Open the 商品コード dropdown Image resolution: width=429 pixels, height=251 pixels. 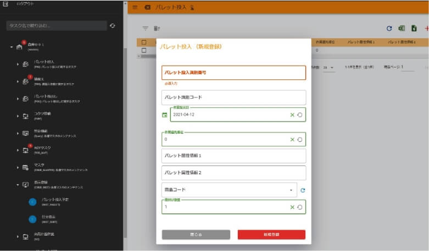tap(229, 190)
